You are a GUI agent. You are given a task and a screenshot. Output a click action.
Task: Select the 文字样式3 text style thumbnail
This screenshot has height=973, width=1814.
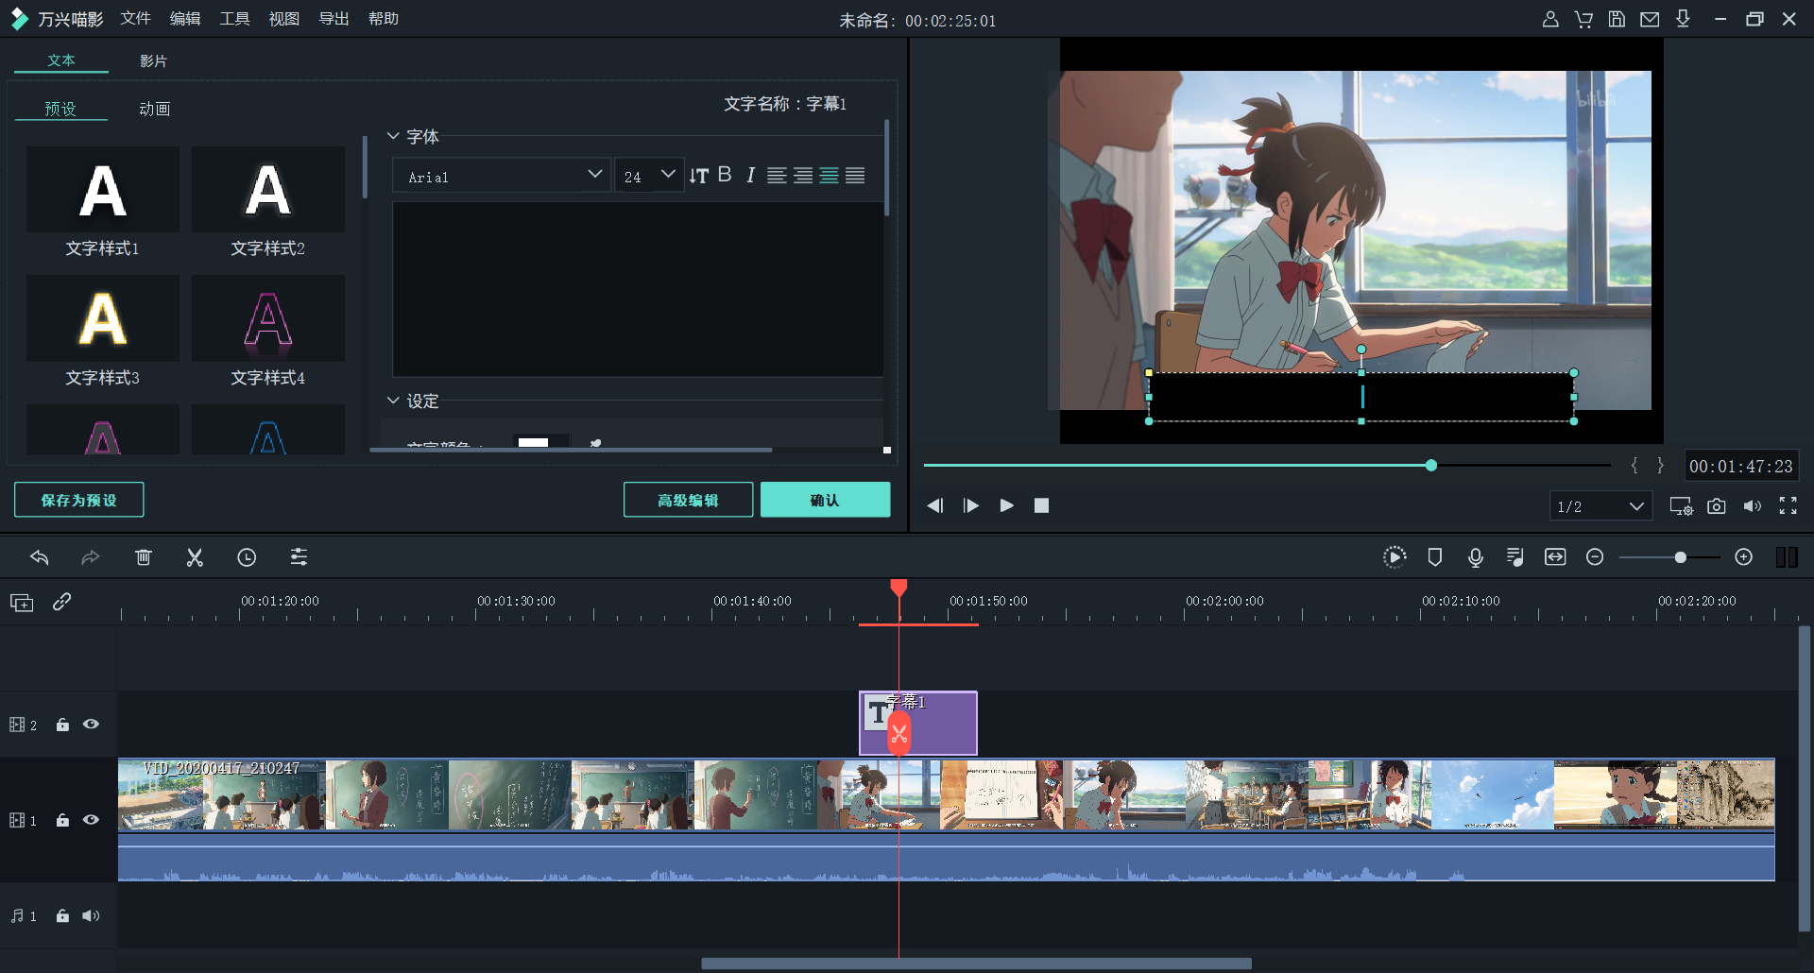(x=102, y=318)
